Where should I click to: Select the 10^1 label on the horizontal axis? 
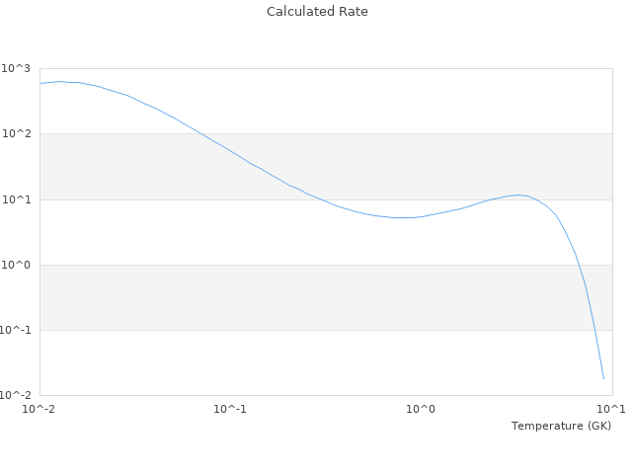pyautogui.click(x=610, y=409)
